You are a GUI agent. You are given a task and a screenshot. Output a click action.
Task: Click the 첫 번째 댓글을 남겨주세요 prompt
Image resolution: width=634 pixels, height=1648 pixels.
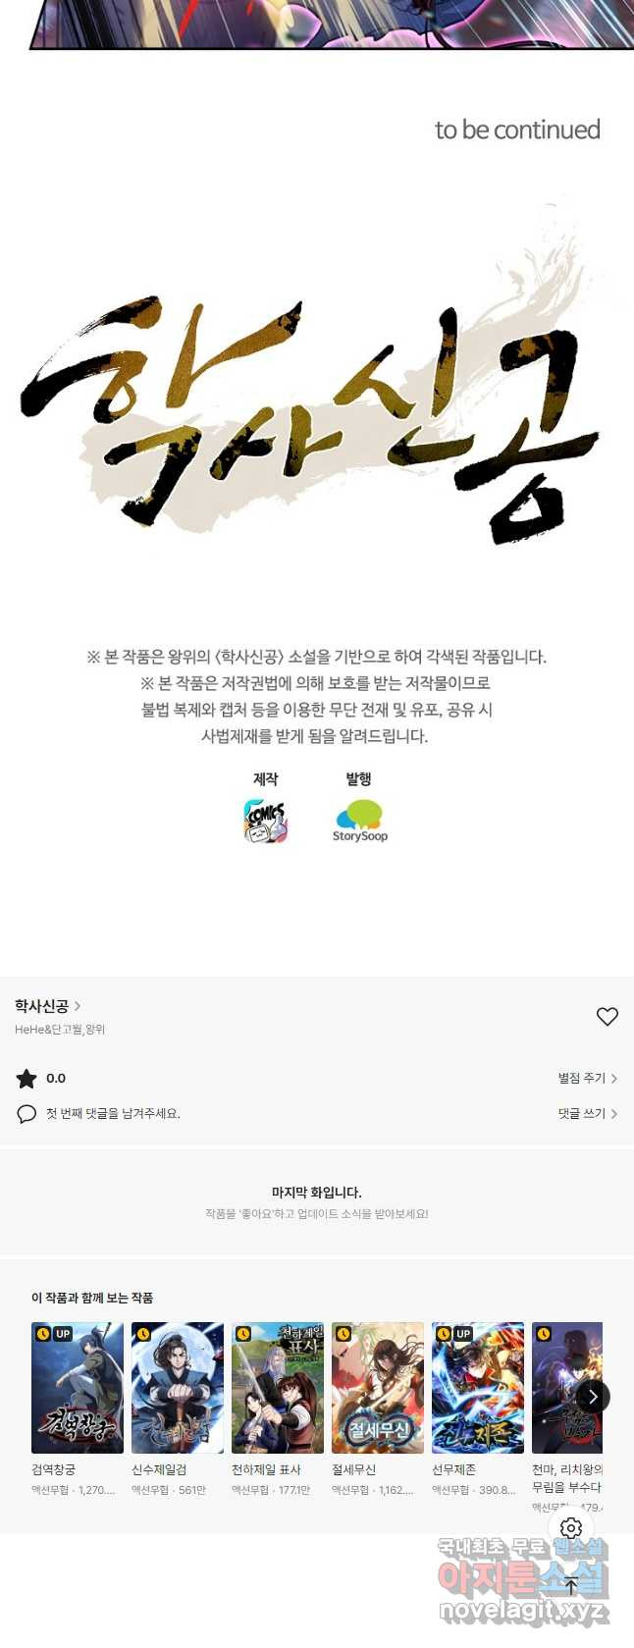click(x=113, y=1113)
